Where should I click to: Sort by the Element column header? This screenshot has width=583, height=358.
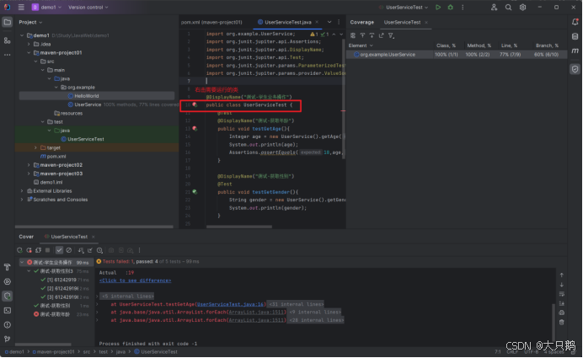coord(361,45)
